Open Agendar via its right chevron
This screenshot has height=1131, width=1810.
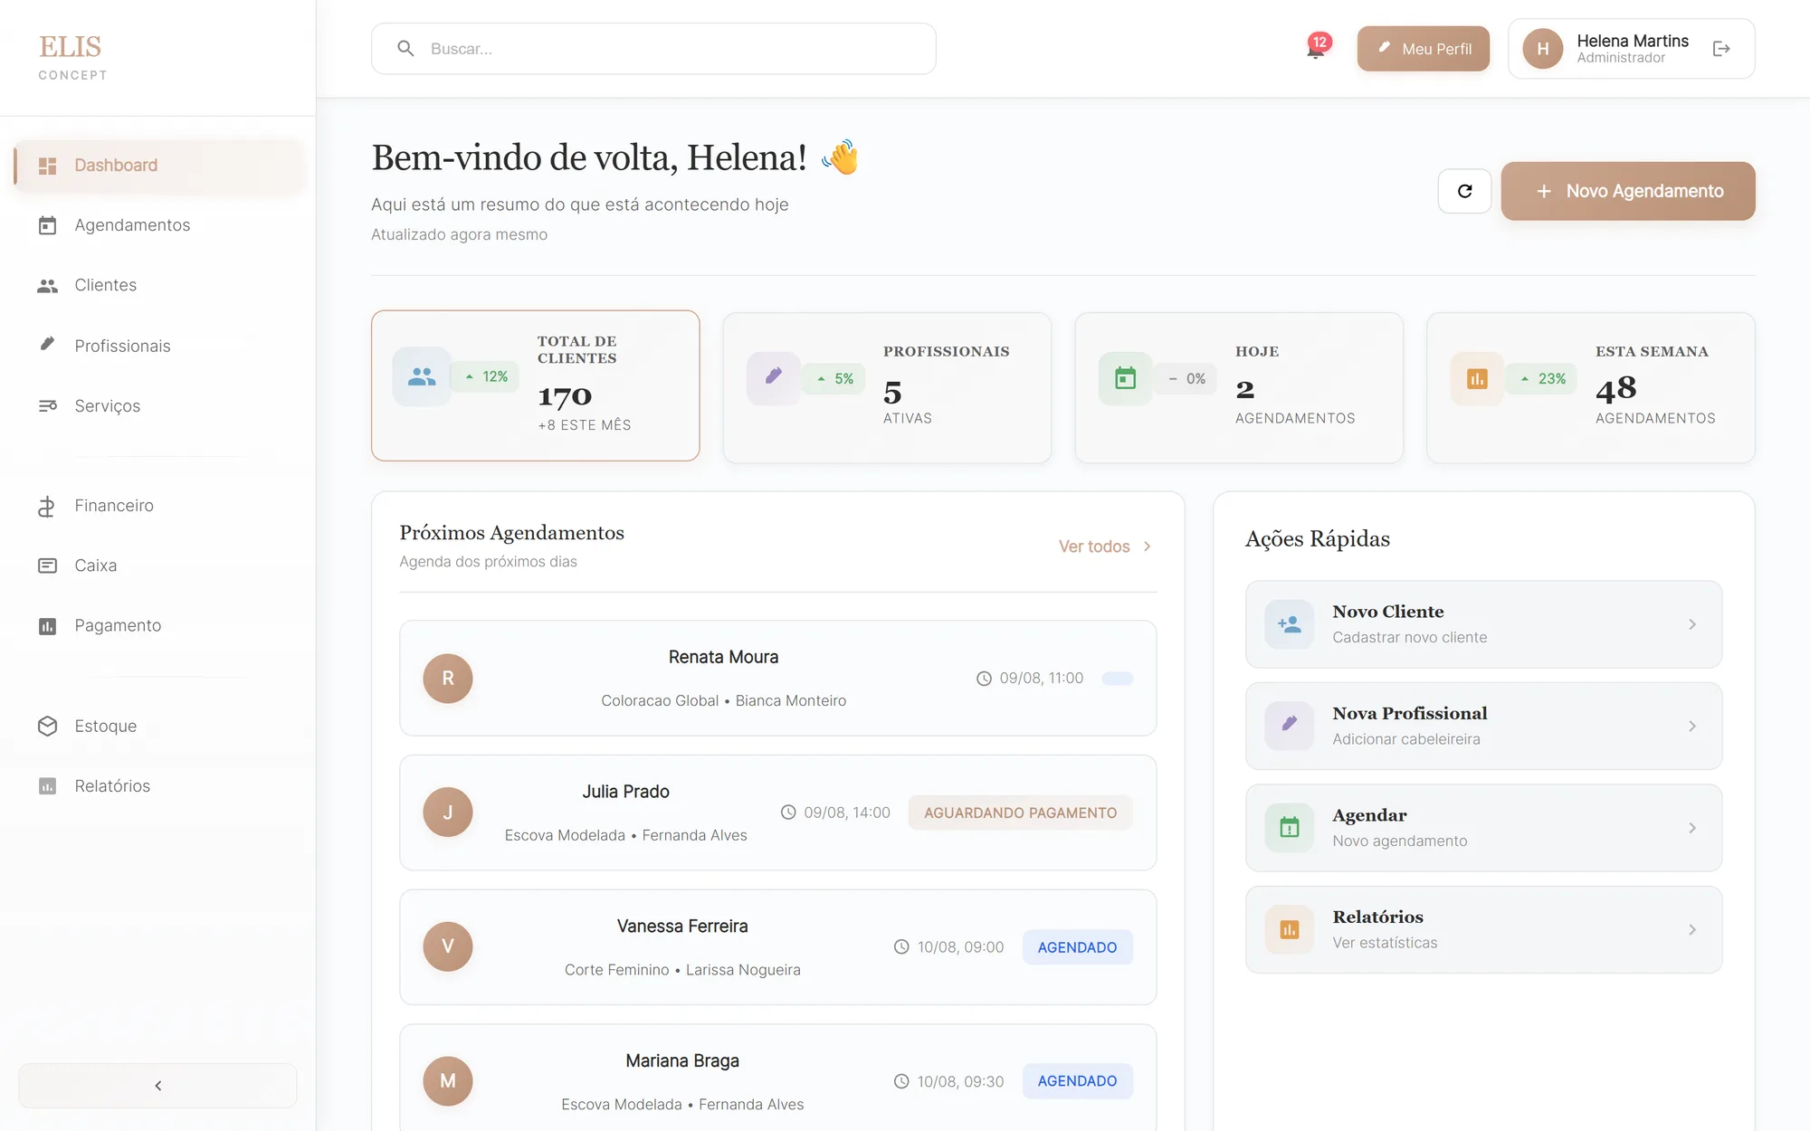(x=1692, y=828)
